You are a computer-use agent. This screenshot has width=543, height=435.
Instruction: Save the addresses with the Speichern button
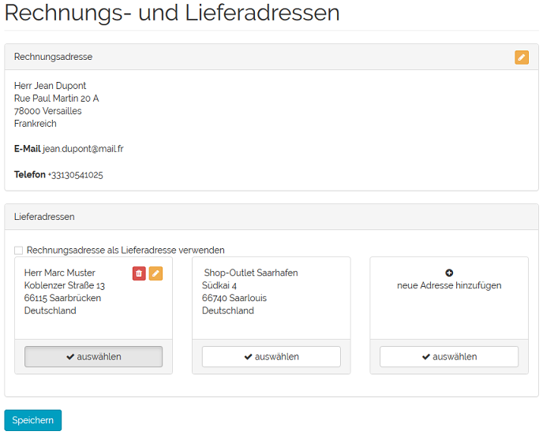32,420
